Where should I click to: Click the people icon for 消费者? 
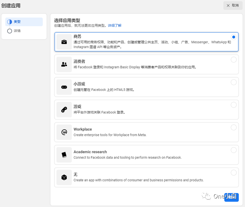point(64,64)
